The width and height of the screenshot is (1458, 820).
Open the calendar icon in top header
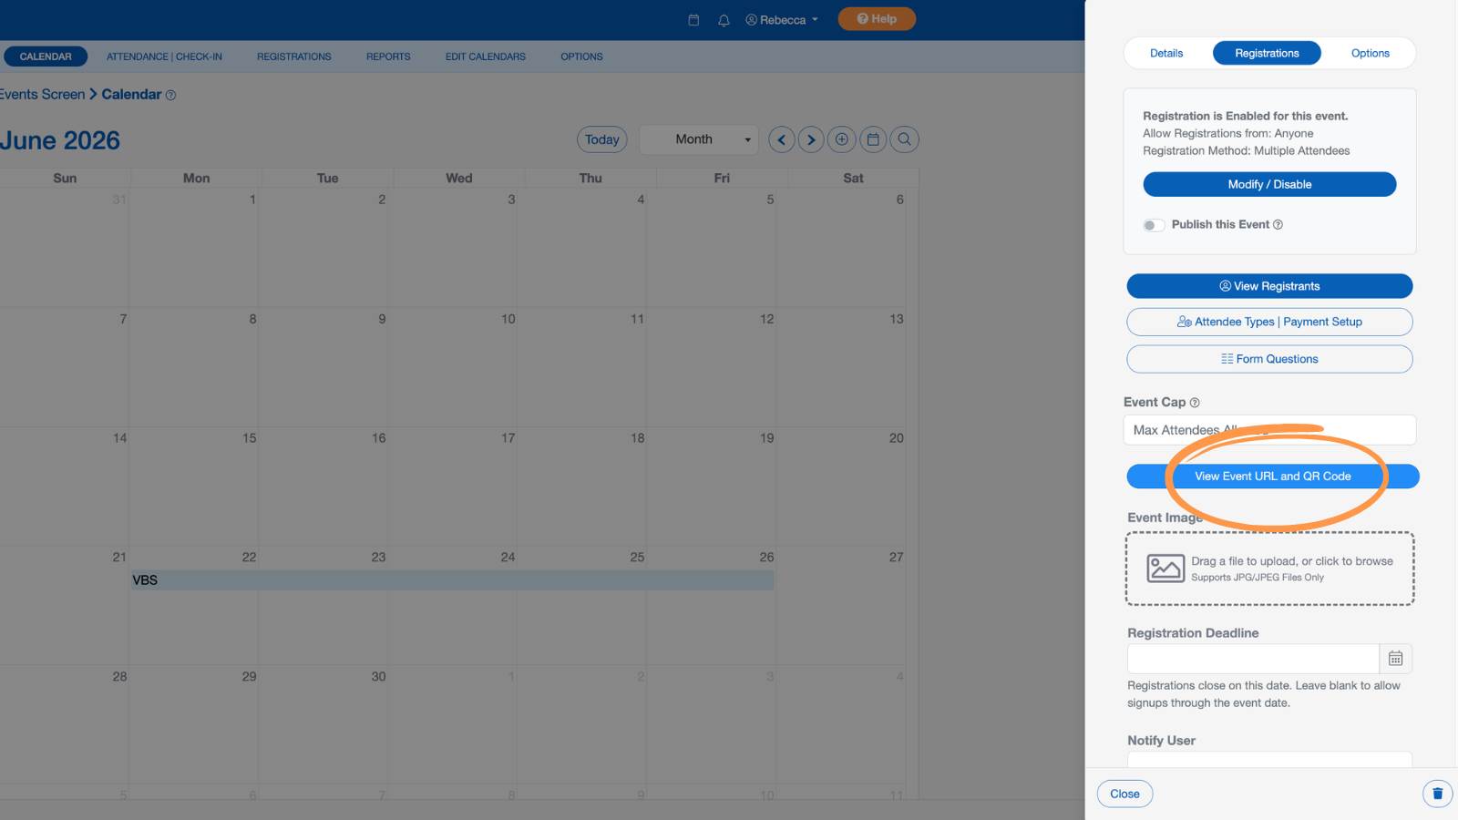[693, 20]
